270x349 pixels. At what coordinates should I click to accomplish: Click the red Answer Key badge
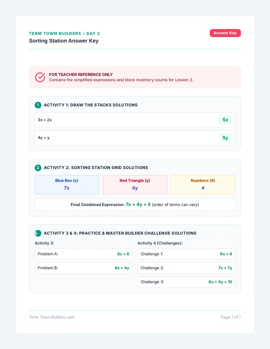(x=225, y=33)
